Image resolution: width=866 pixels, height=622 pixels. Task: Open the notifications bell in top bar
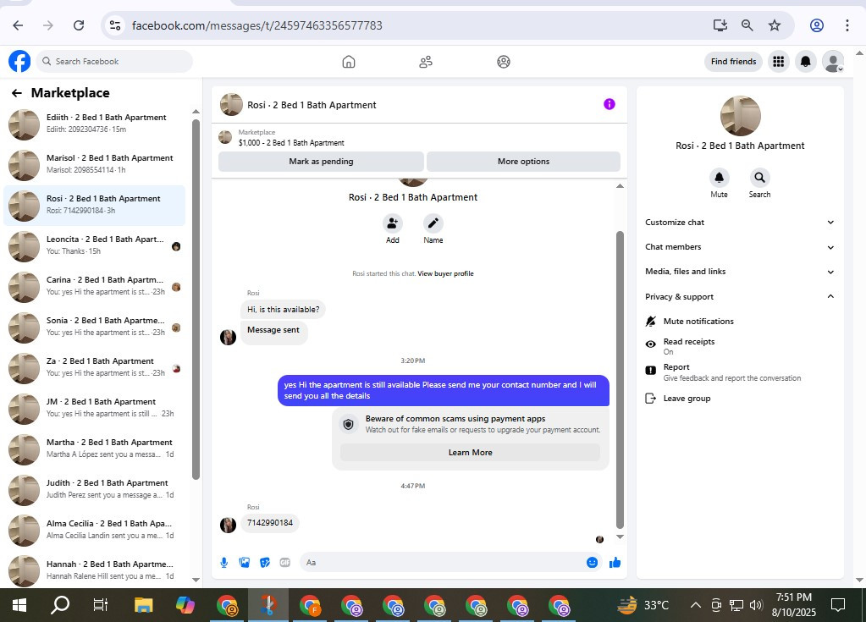pyautogui.click(x=806, y=61)
